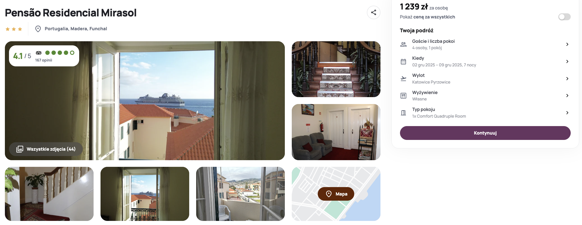Expand the Goście i liczba pokoi chevron
Viewport: 582px width, 225px height.
(567, 44)
